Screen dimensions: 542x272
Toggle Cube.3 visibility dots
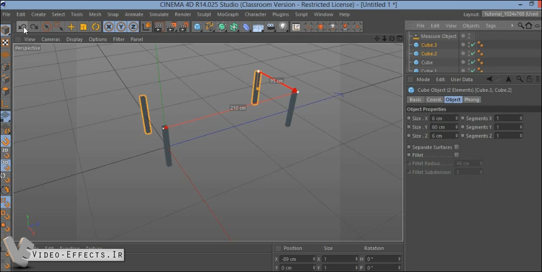point(469,44)
